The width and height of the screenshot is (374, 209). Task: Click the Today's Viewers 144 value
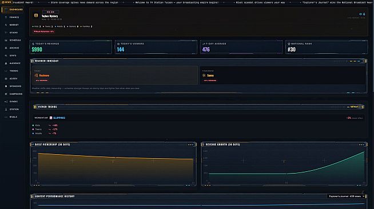(x=121, y=50)
